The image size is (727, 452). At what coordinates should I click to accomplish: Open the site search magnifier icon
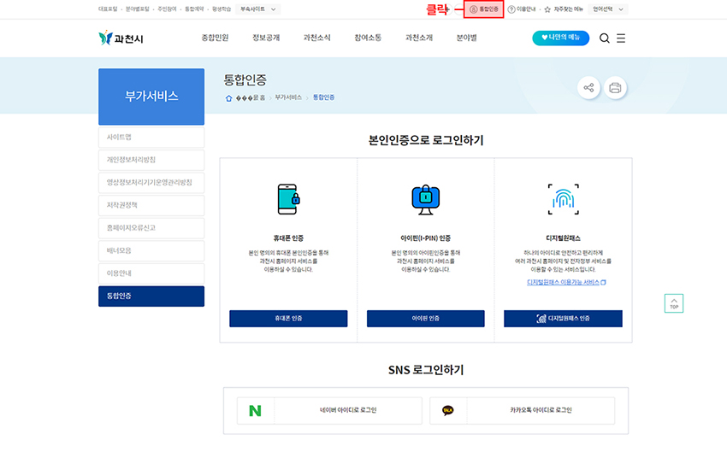(605, 38)
